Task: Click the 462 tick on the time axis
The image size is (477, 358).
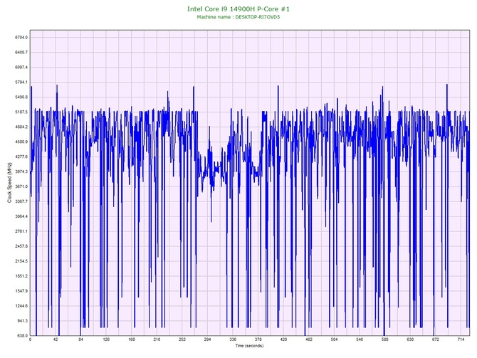Action: (309, 339)
